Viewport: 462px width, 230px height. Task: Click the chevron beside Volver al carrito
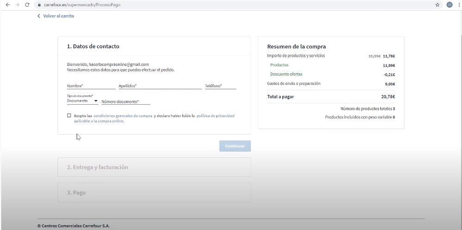coord(39,16)
